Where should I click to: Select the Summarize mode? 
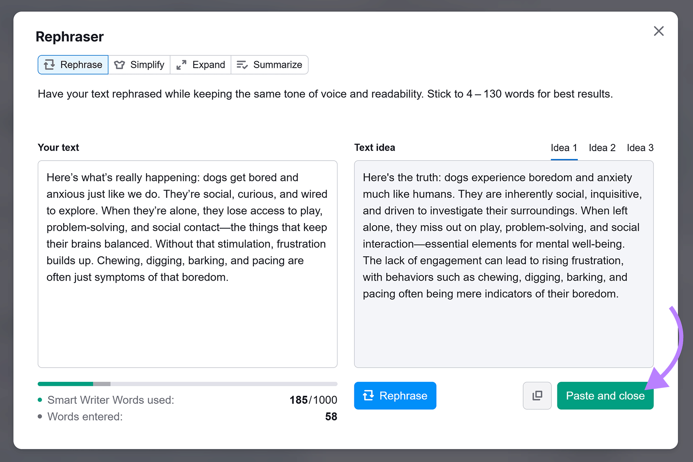point(269,65)
